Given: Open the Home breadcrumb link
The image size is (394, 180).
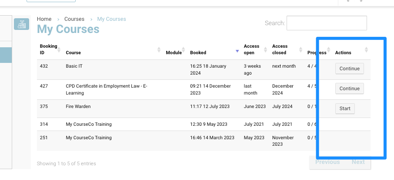Looking at the screenshot, I should tap(44, 19).
